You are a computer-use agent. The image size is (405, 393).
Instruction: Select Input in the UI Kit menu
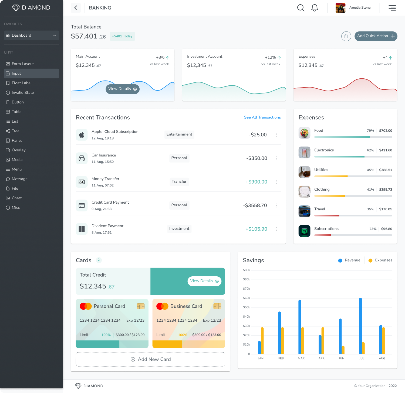click(16, 73)
